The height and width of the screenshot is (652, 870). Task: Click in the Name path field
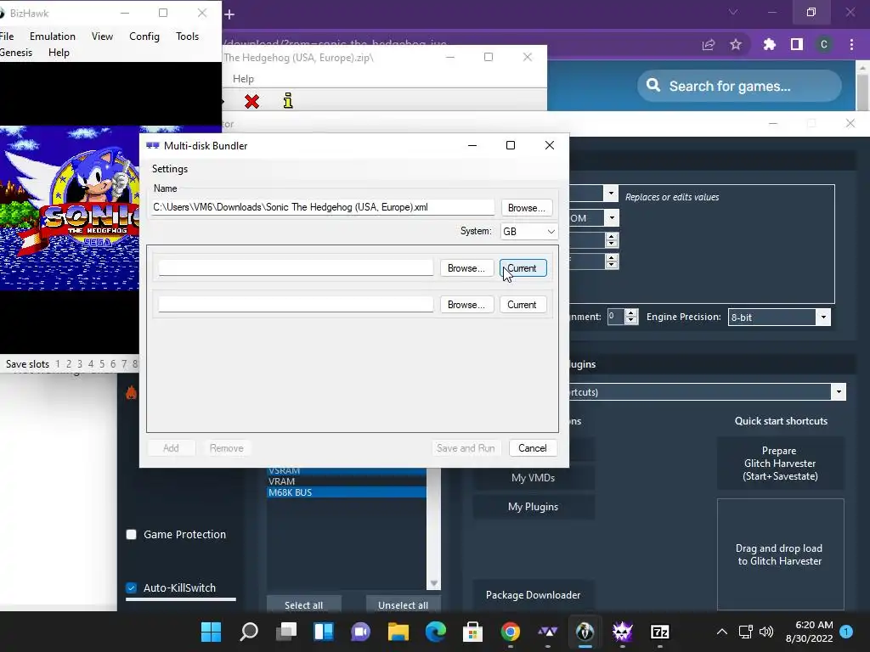(x=322, y=207)
